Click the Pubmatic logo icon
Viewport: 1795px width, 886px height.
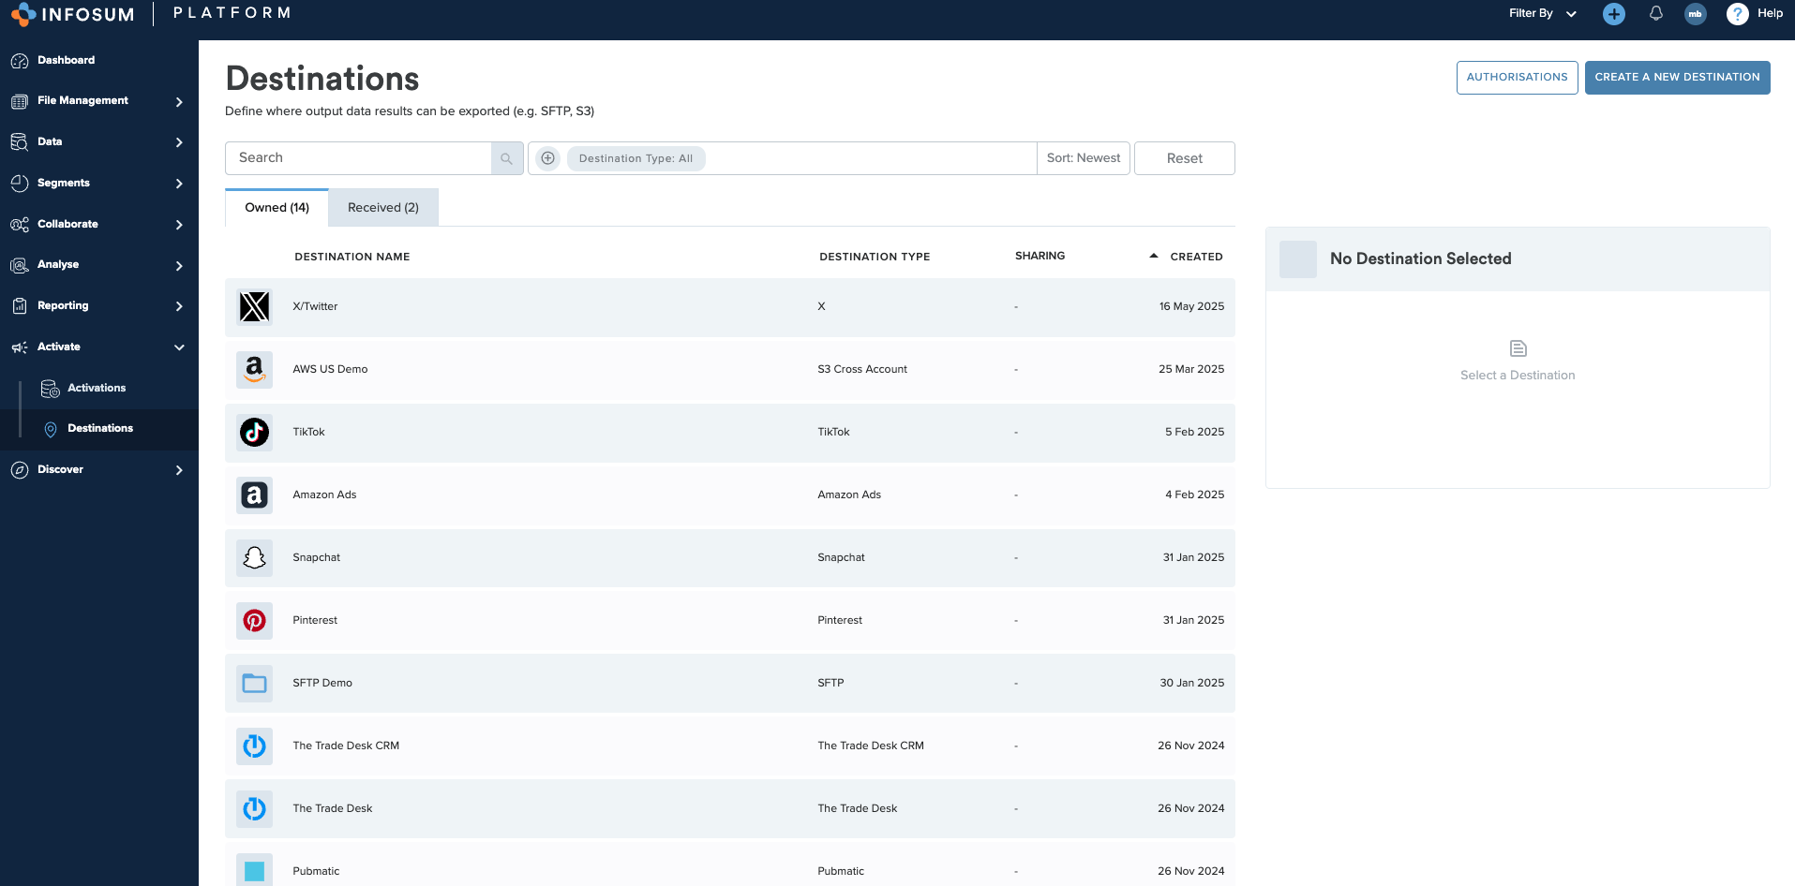[254, 871]
